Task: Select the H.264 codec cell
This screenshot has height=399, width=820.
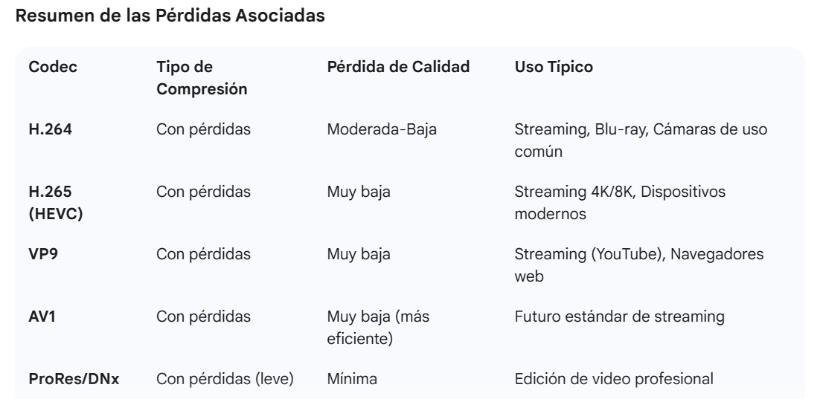Action: pos(50,129)
